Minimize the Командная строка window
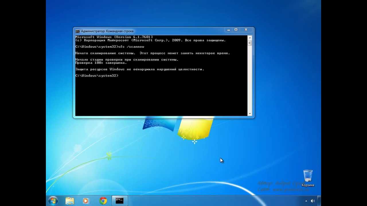The height and width of the screenshot is (206, 367). click(228, 29)
